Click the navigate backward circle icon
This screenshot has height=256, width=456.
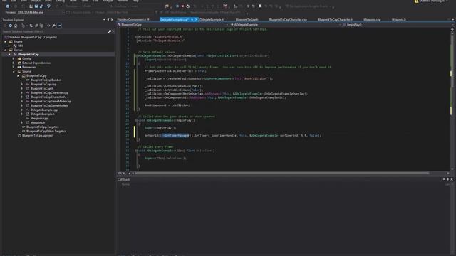8,6
